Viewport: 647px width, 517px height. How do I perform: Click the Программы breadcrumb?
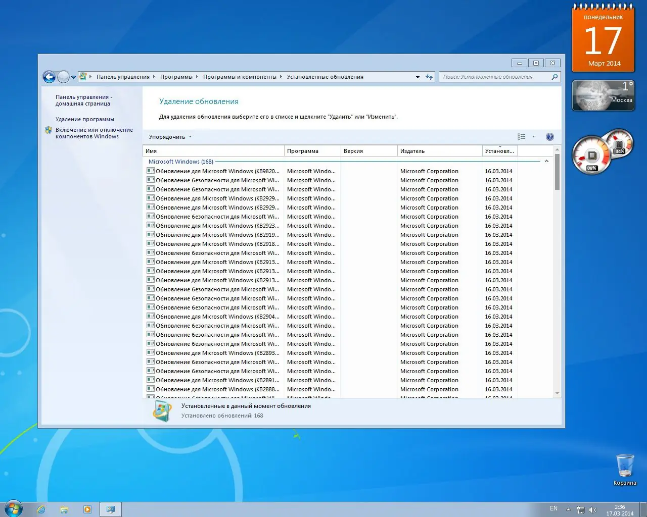pyautogui.click(x=176, y=77)
